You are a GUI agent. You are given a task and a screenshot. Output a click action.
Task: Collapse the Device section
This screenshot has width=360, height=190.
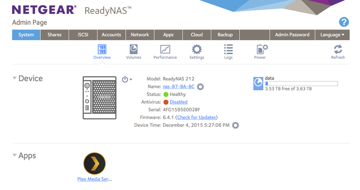pos(14,78)
